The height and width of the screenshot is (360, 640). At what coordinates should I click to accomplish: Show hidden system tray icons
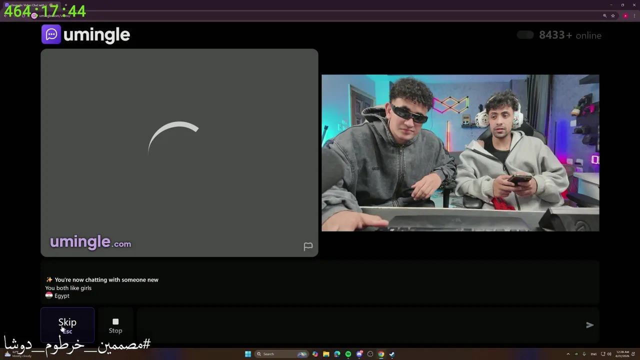tap(568, 354)
